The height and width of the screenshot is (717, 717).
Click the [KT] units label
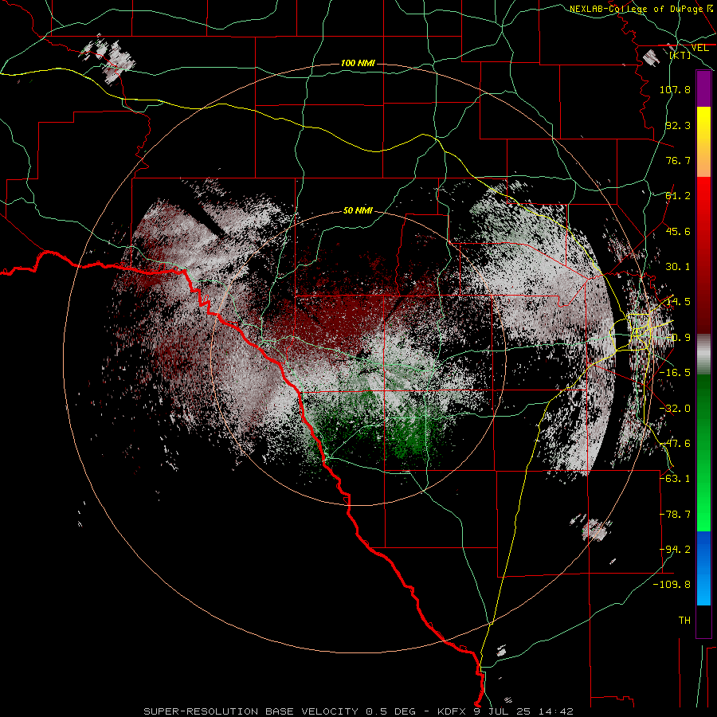tap(680, 55)
